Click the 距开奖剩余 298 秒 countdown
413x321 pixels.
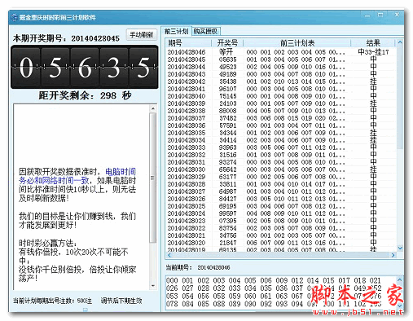[85, 95]
